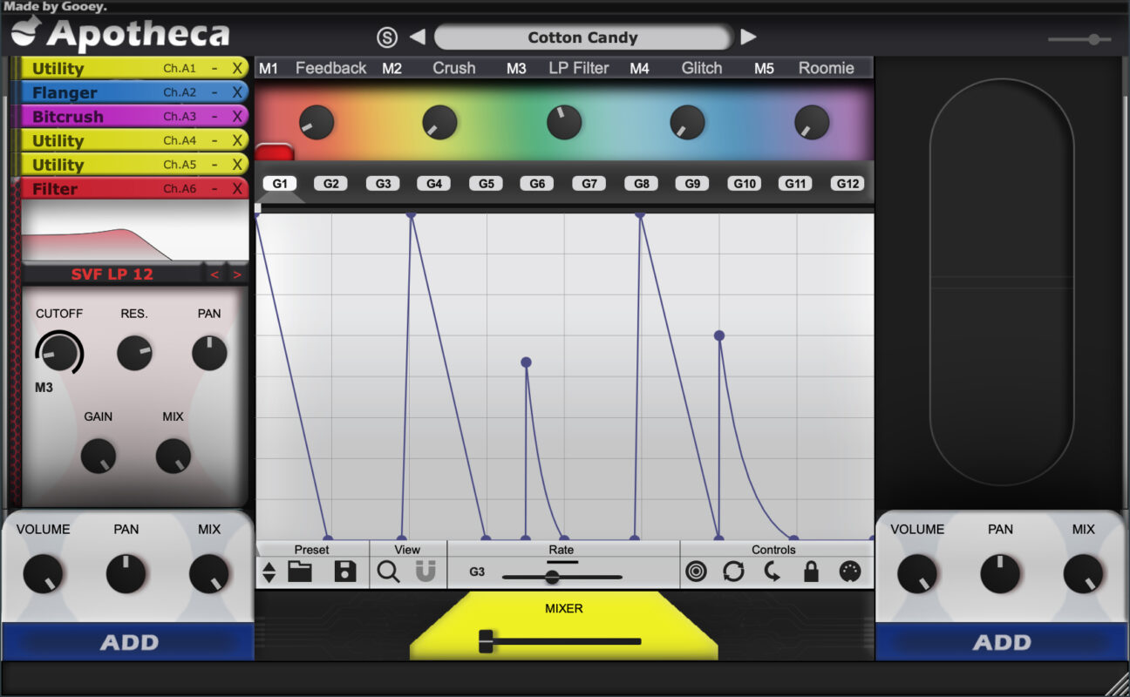Viewport: 1130px width, 697px height.
Task: Click the circled S icon beside preset name
Action: click(387, 37)
